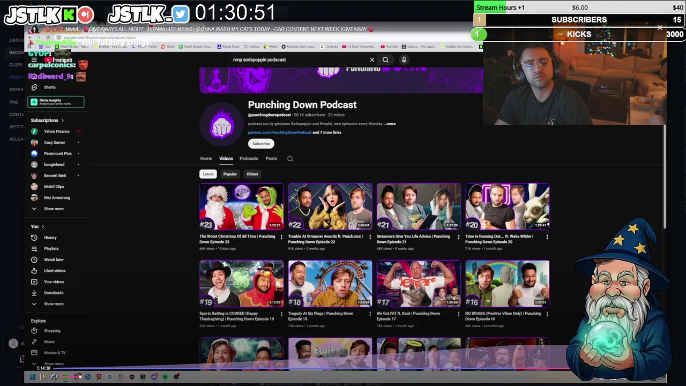
Task: Open 'The Worst Christmas Of All Time' title
Action: pyautogui.click(x=237, y=239)
